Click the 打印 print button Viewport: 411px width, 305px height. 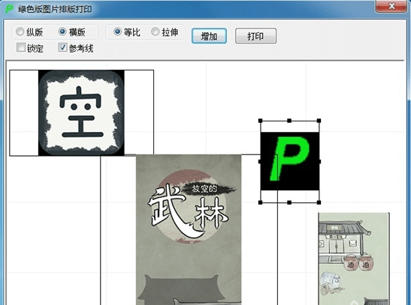(255, 36)
